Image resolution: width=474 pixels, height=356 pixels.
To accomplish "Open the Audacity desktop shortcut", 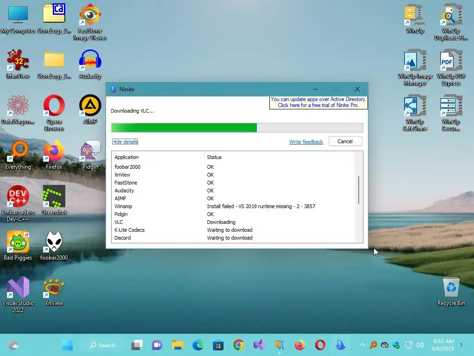I will (90, 64).
